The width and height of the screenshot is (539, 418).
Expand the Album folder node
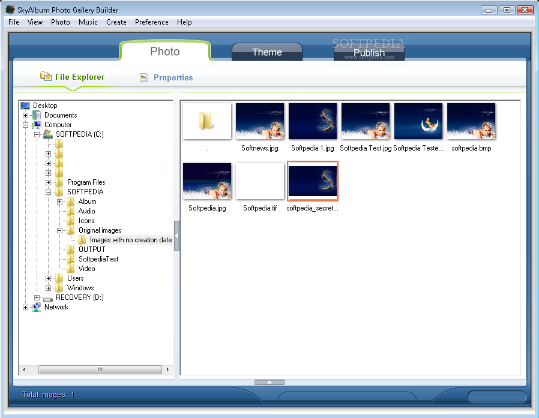[59, 202]
